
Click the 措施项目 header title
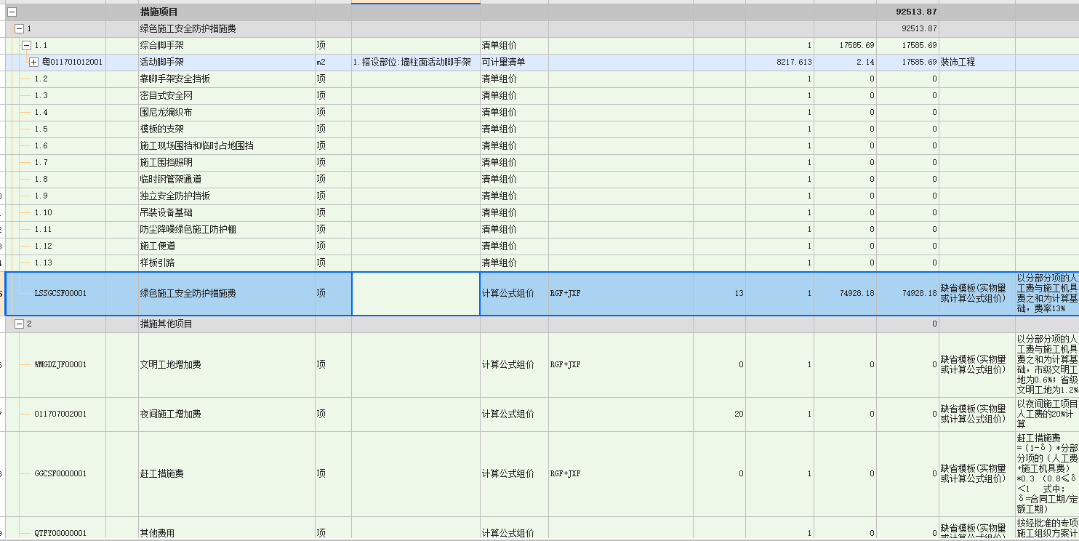[159, 12]
